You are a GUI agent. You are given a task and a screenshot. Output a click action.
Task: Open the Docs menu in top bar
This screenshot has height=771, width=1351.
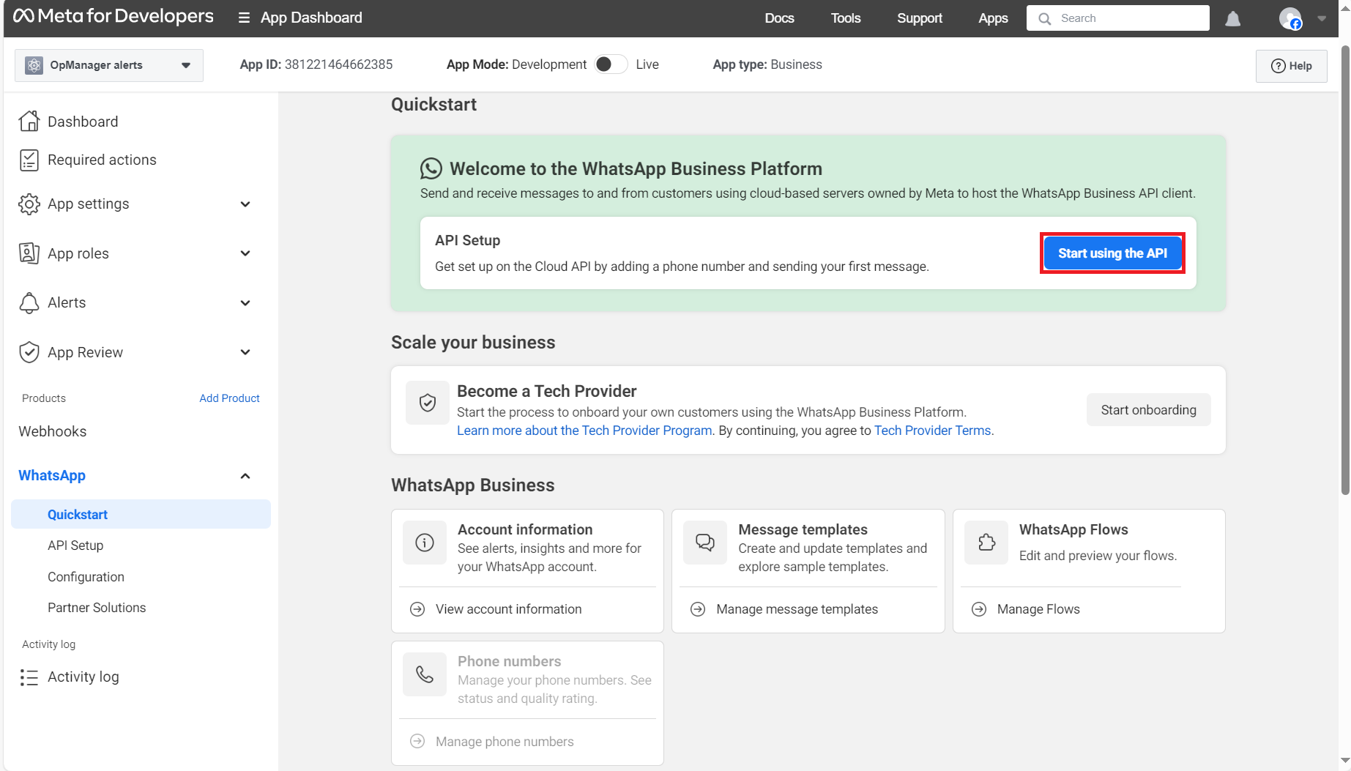coord(779,18)
